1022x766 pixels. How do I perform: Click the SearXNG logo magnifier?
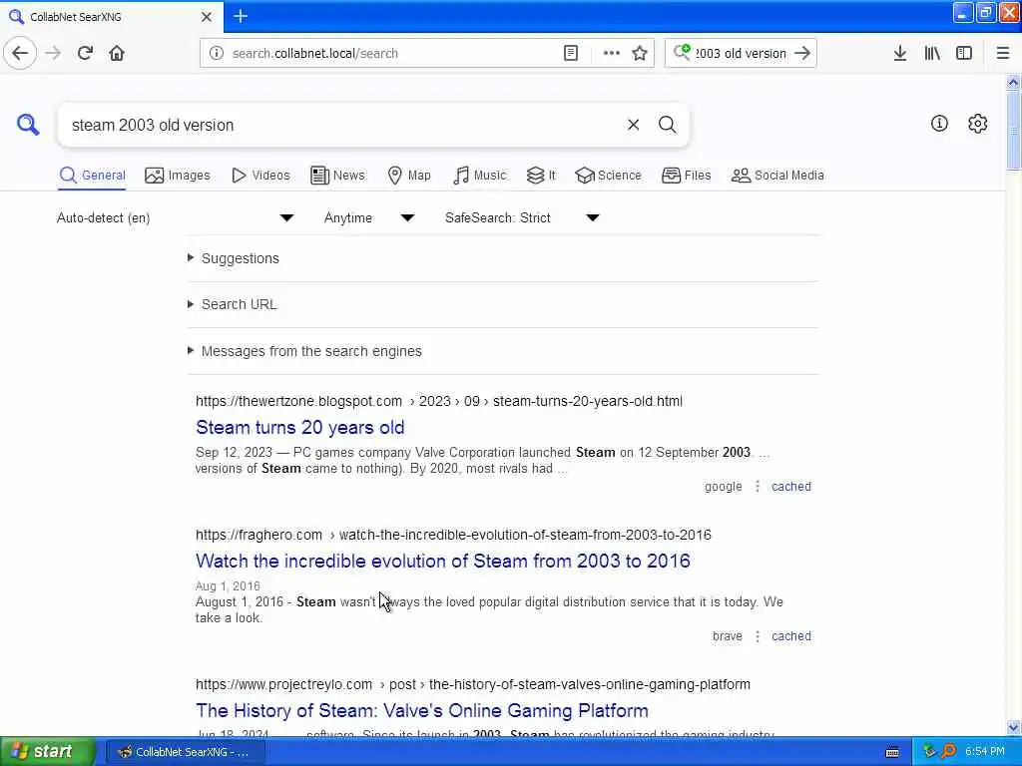point(28,124)
